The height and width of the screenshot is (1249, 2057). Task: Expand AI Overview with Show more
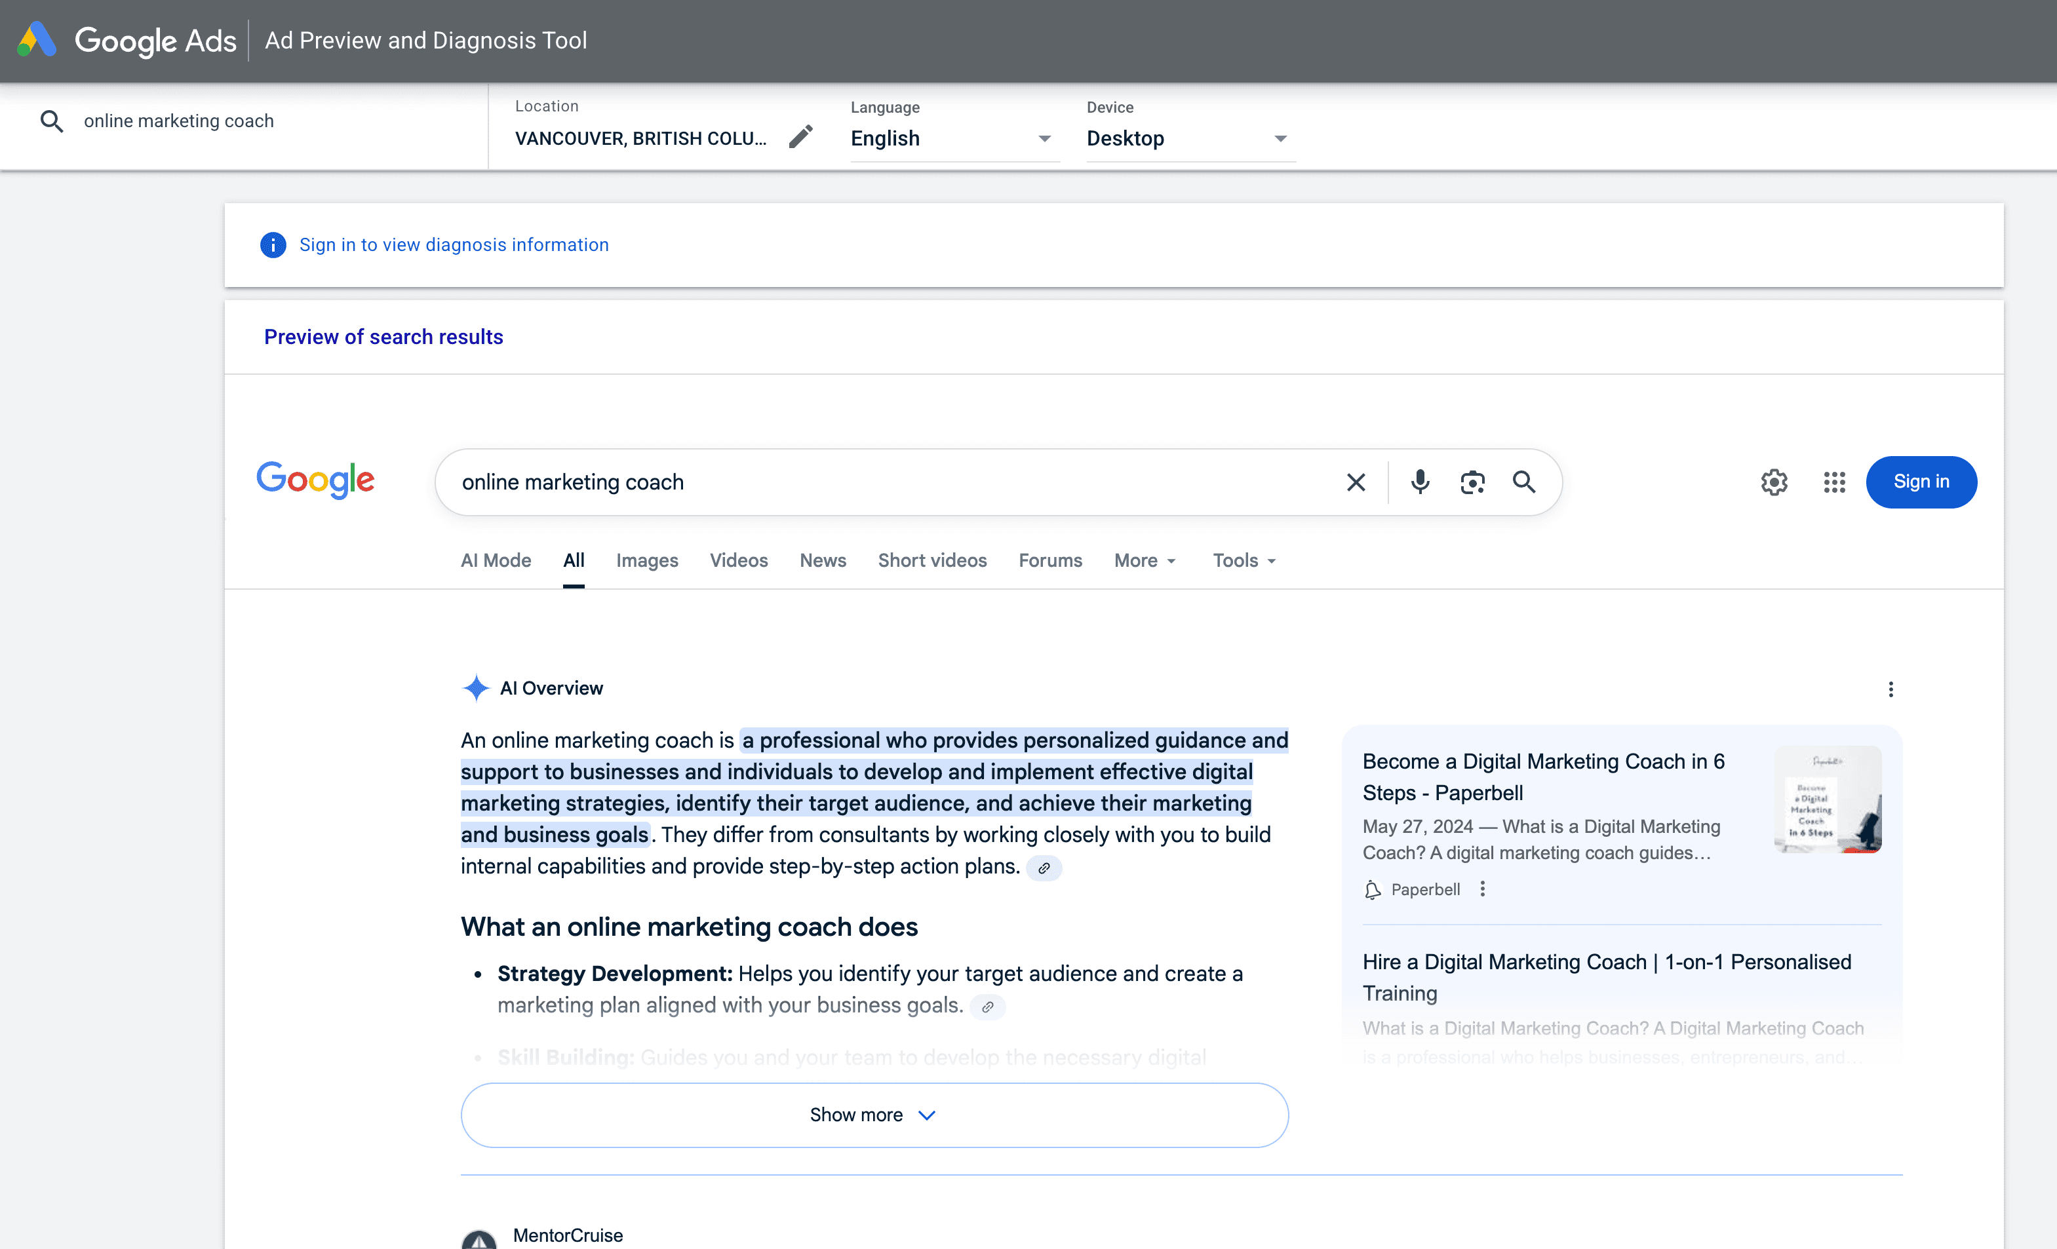point(874,1115)
